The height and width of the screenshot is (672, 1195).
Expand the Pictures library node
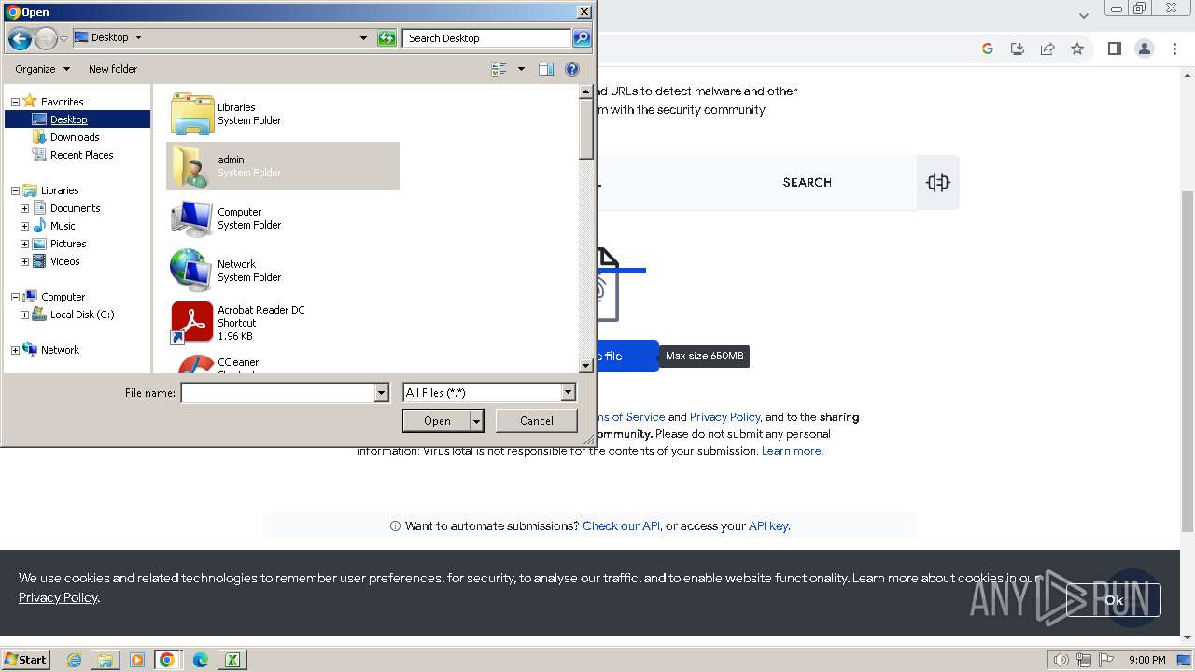point(24,244)
